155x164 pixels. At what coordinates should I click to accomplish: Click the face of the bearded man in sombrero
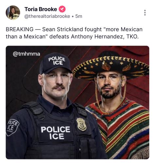click(109, 85)
